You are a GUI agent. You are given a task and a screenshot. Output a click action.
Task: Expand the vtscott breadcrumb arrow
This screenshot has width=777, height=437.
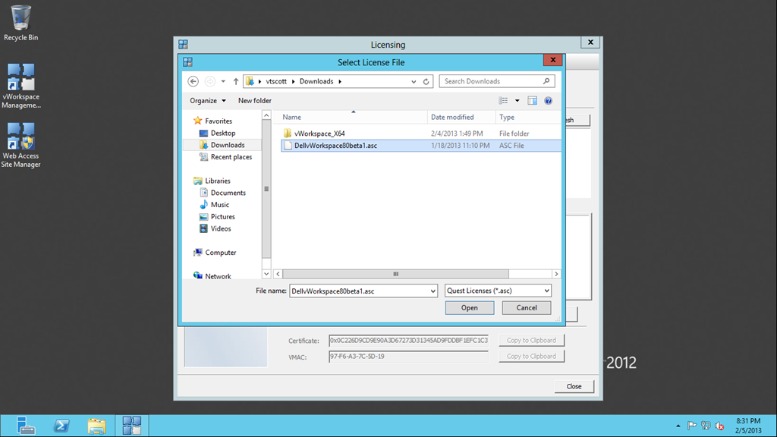[x=293, y=81]
